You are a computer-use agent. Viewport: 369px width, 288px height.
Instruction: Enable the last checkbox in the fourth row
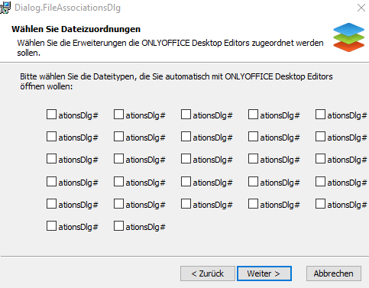(320, 182)
